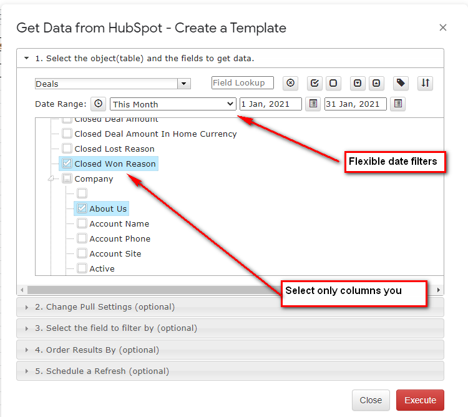Click the Deals object text field

click(107, 84)
